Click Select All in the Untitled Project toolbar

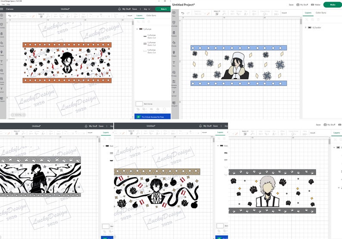pyautogui.click(x=217, y=13)
